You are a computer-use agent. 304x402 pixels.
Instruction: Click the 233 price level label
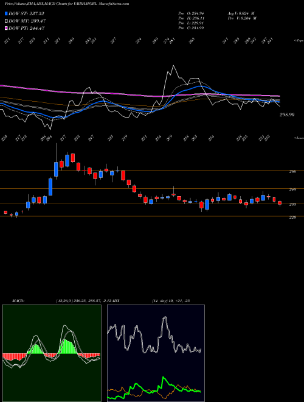pos(293,205)
